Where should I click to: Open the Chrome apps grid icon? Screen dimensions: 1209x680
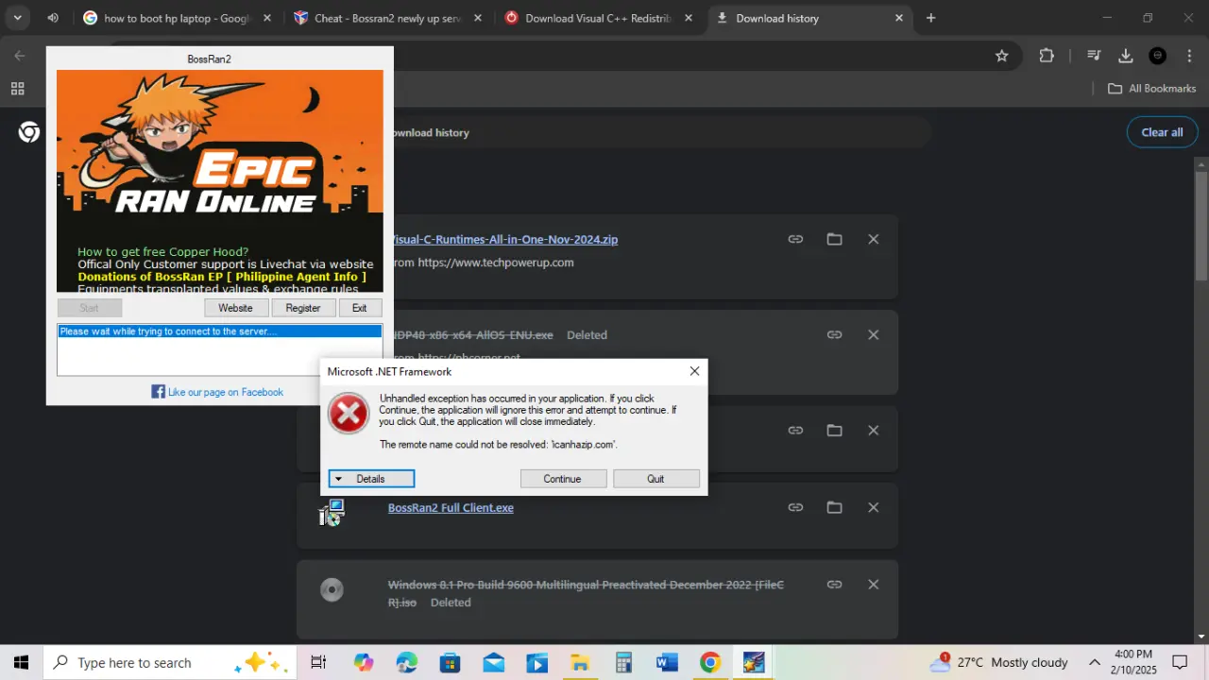17,89
